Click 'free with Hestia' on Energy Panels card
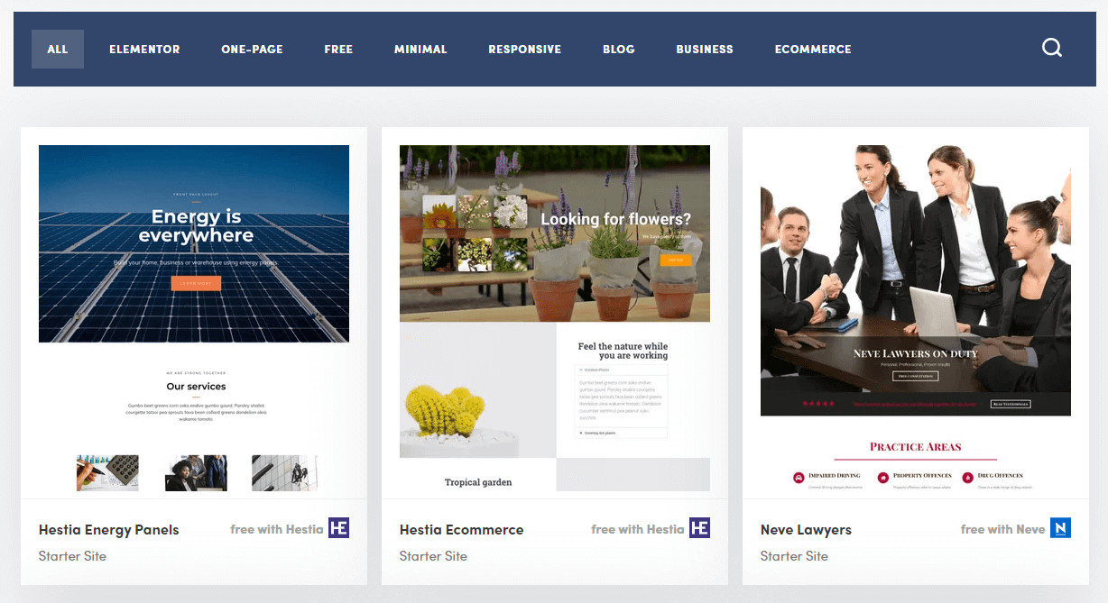 click(x=277, y=529)
